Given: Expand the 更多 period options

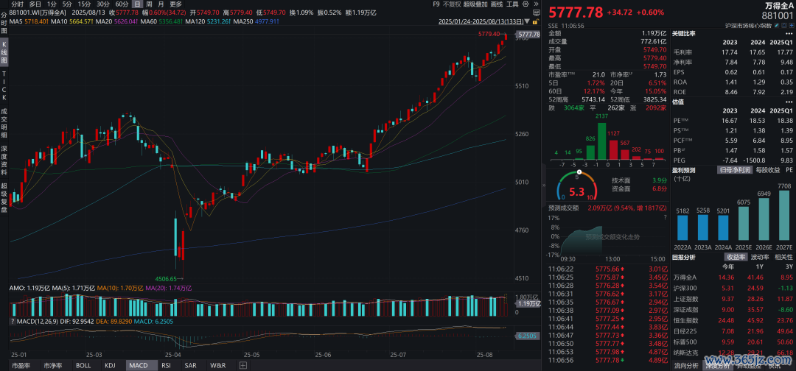Looking at the screenshot, I should coord(175,4).
